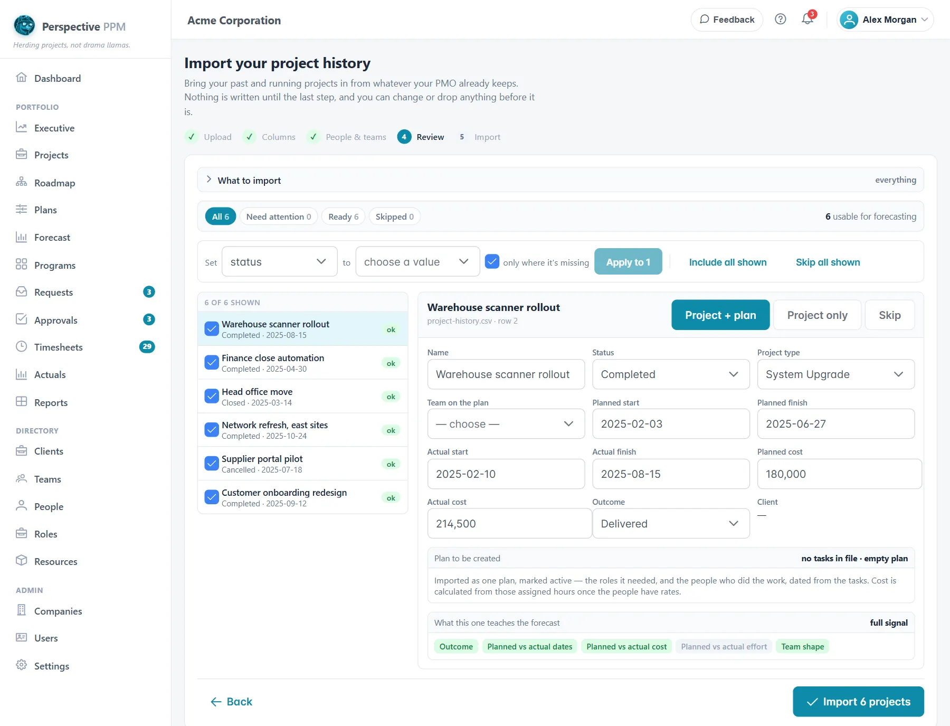The width and height of the screenshot is (950, 726).
Task: Open the Dashboard home icon
Action: click(x=21, y=78)
